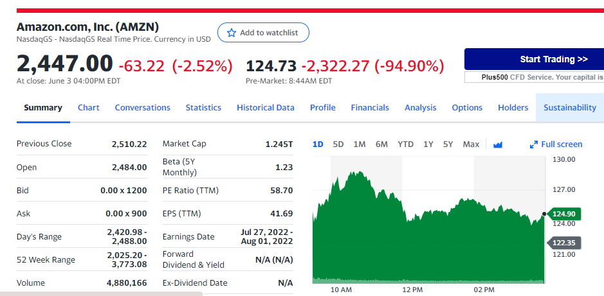This screenshot has height=296, width=604.
Task: Click the Day's Range value
Action: [x=127, y=236]
